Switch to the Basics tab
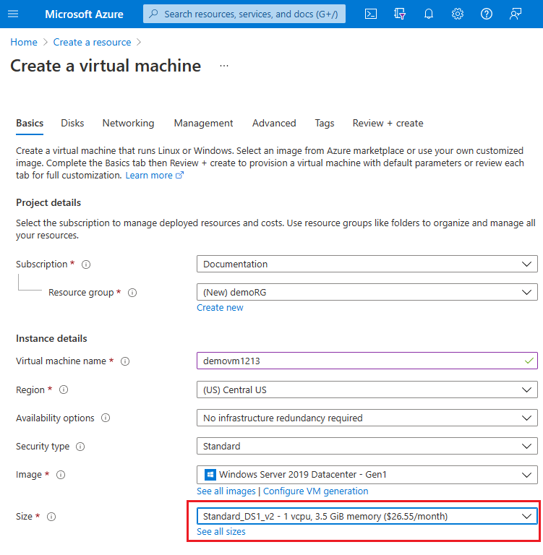543x555 pixels. click(x=30, y=123)
